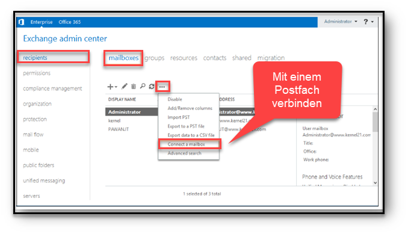The height and width of the screenshot is (234, 408).
Task: Switch to the resources tab
Action: pyautogui.click(x=184, y=58)
